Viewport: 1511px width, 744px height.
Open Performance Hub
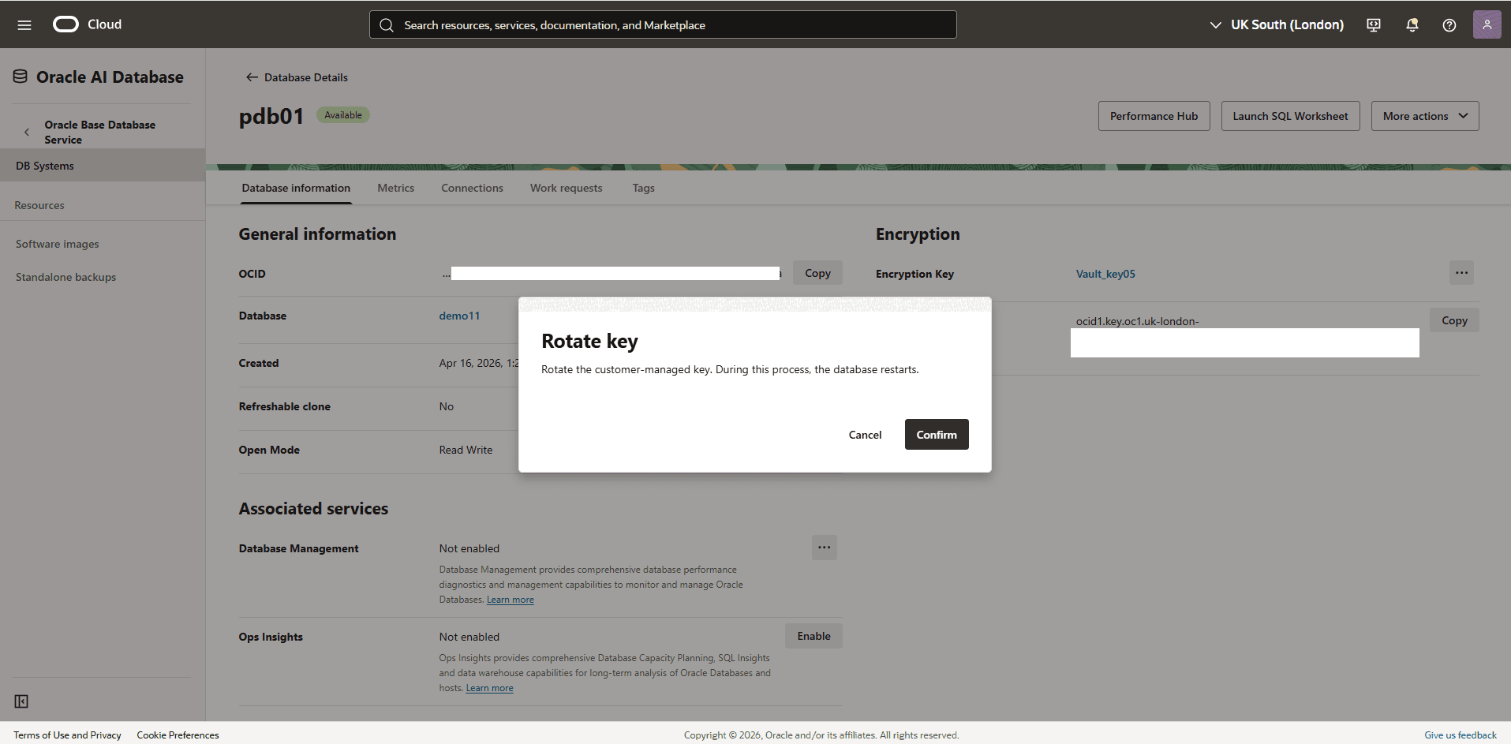[1154, 116]
